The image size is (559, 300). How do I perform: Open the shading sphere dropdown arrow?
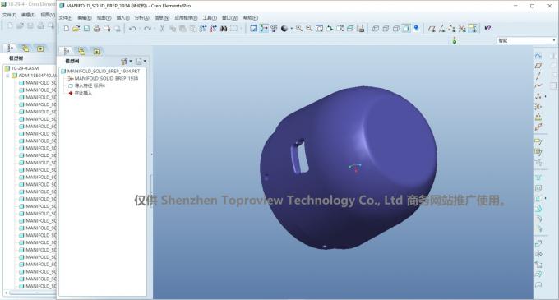pyautogui.click(x=291, y=29)
